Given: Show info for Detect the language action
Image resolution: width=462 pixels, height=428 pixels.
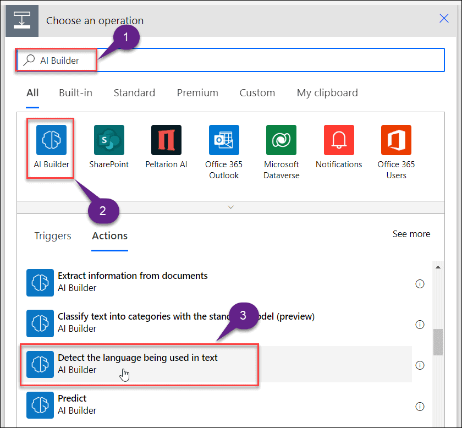Looking at the screenshot, I should click(x=420, y=365).
